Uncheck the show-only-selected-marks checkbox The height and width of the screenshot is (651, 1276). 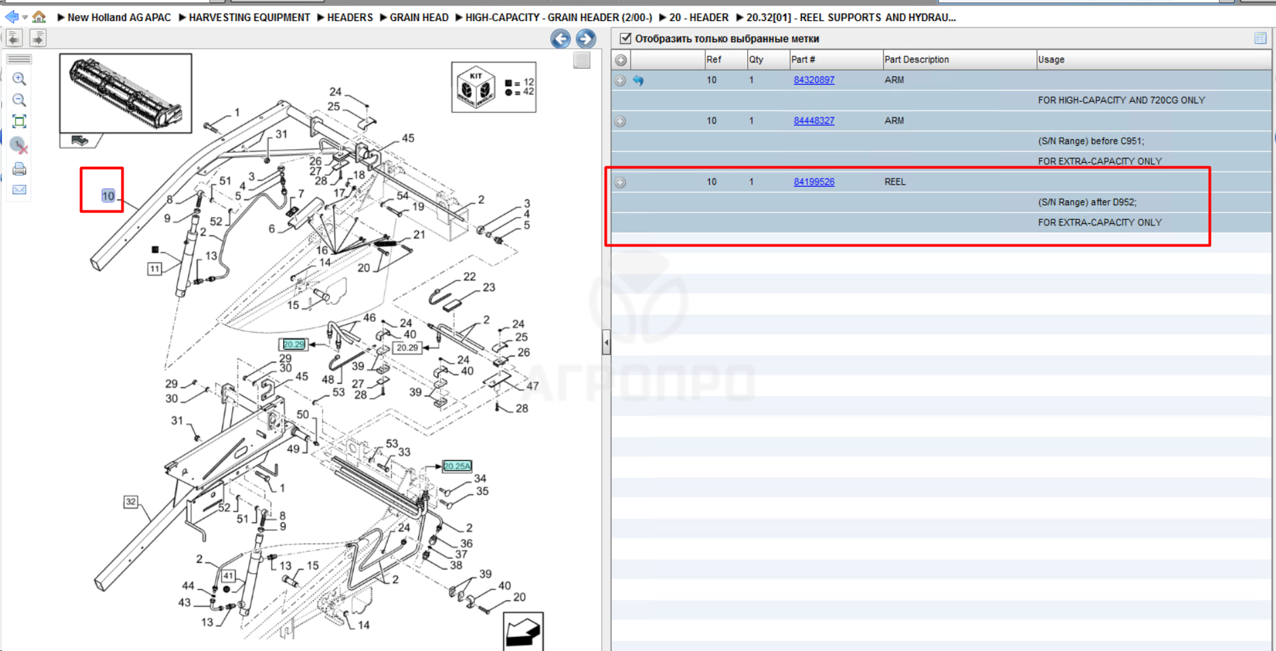click(626, 39)
